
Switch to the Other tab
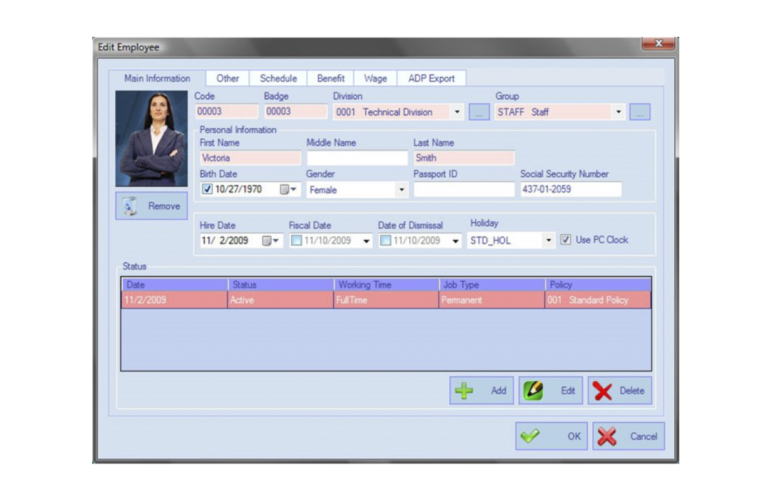pyautogui.click(x=228, y=78)
